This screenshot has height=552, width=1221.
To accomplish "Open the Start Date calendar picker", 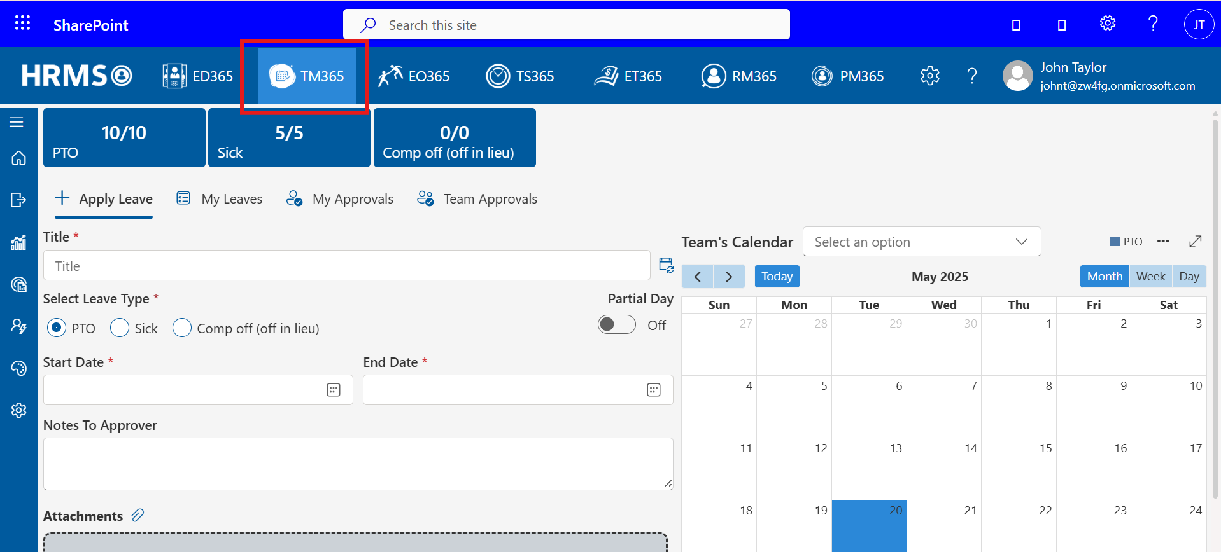I will 334,390.
